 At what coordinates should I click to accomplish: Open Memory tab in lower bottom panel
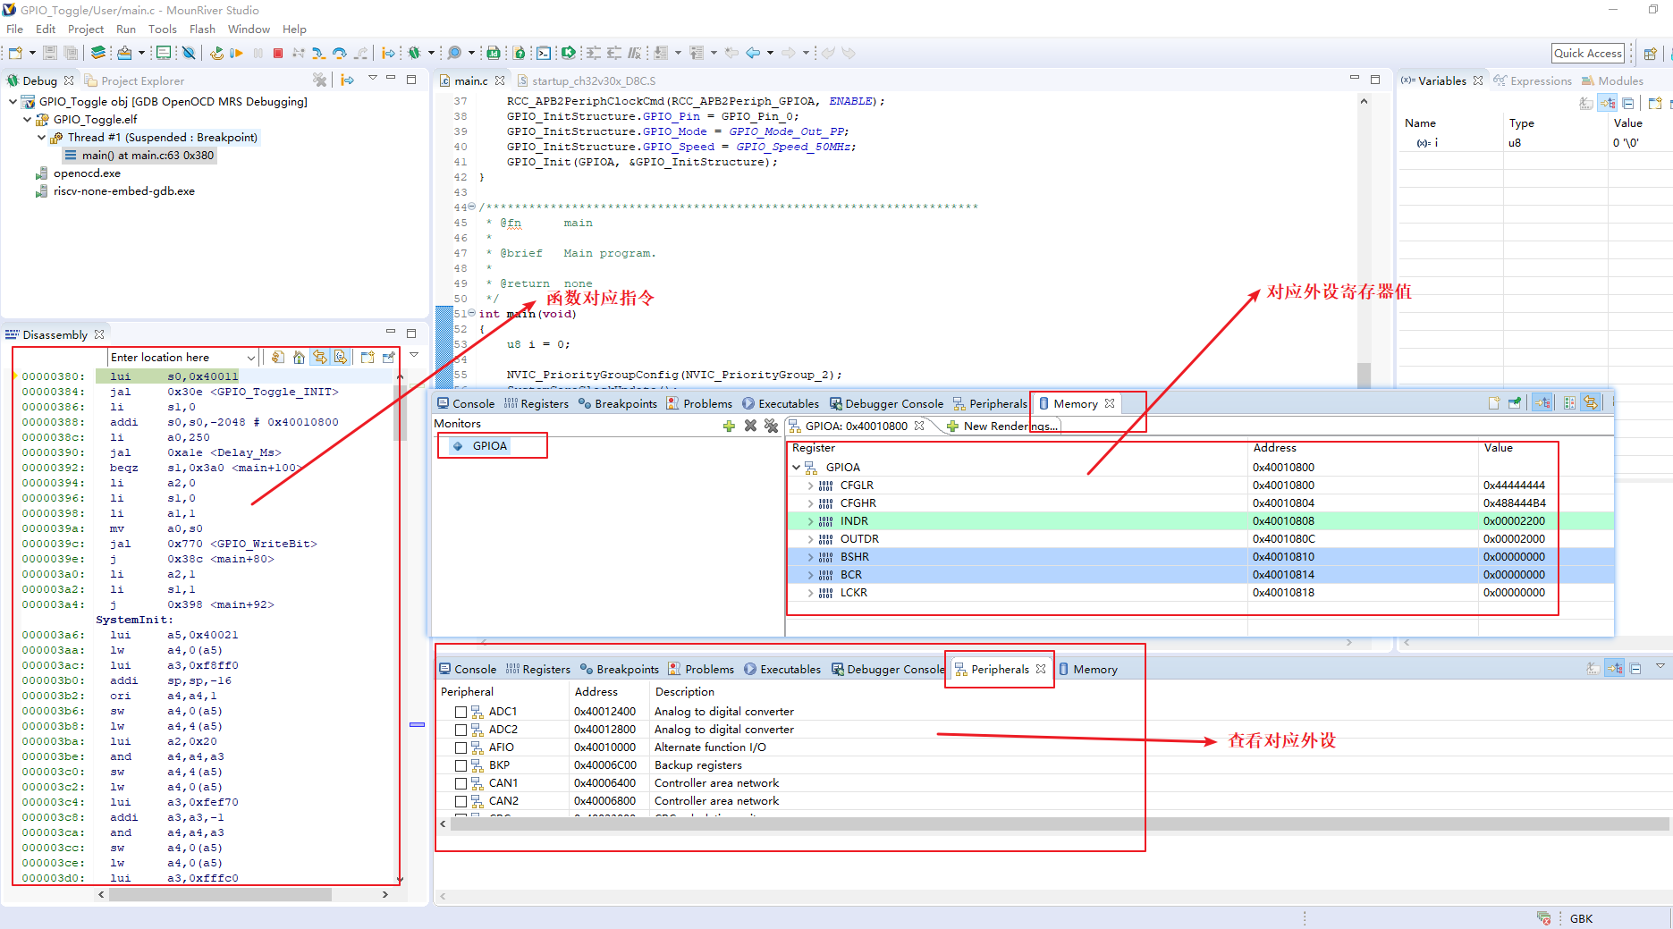[x=1088, y=669]
